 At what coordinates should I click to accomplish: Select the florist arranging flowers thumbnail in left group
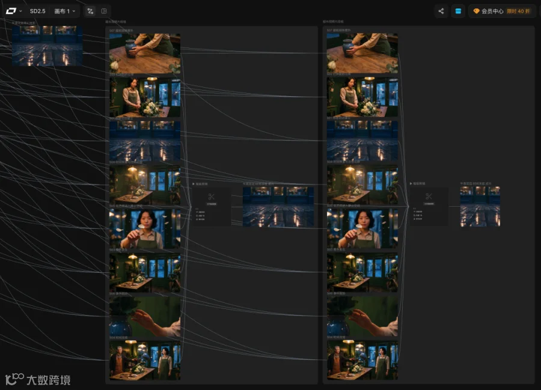tap(145, 97)
